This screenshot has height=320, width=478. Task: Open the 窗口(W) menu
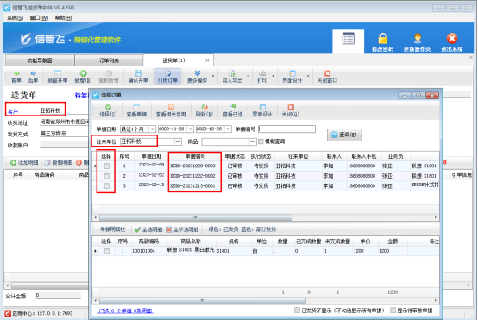[x=39, y=17]
